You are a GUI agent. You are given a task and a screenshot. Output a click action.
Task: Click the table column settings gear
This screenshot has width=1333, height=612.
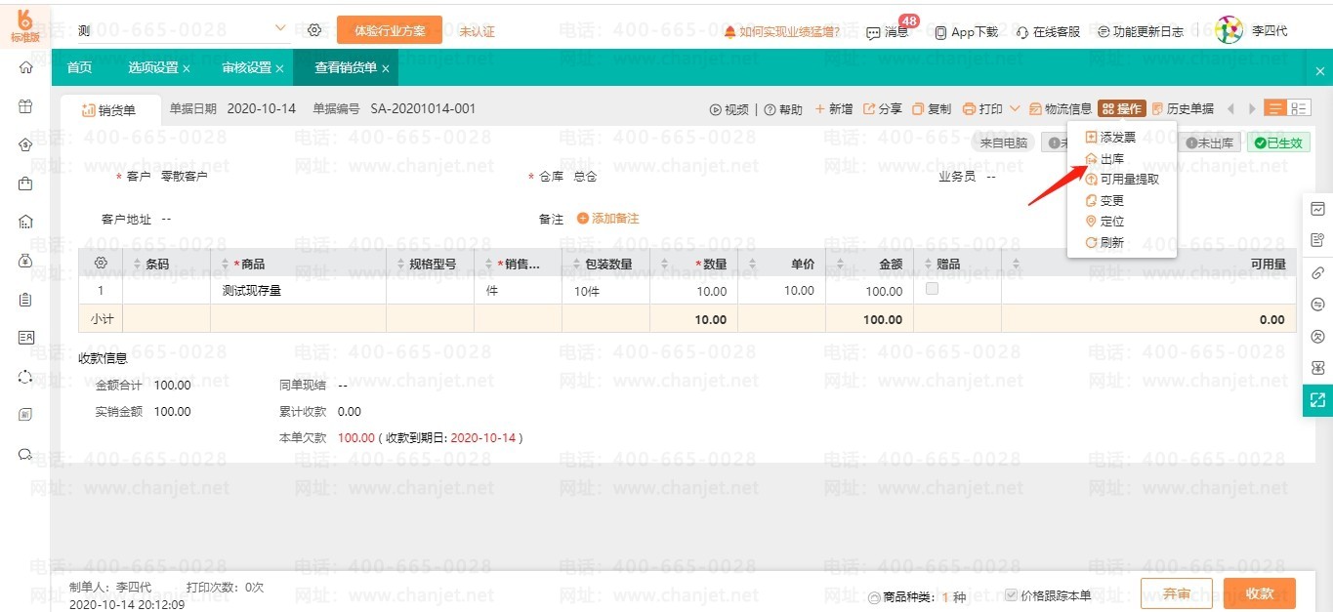100,264
